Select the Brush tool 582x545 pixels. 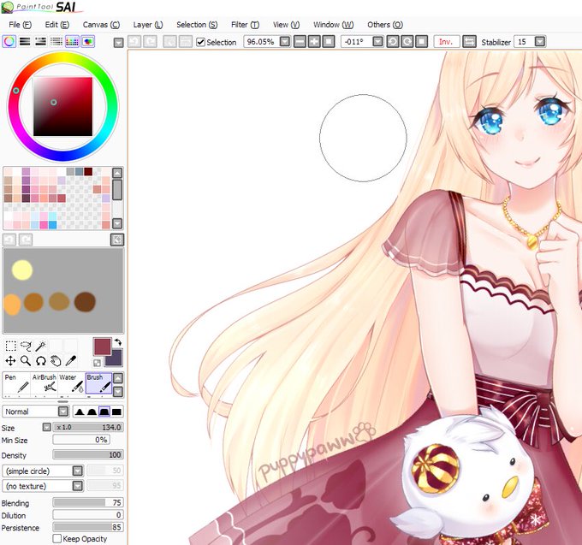click(x=98, y=384)
